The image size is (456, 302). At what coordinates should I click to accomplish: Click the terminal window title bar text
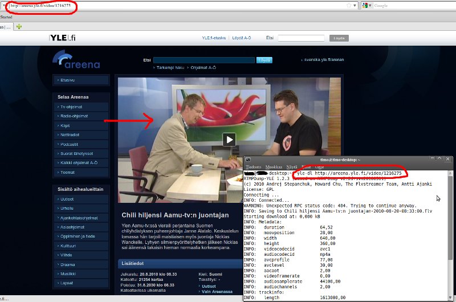click(340, 160)
